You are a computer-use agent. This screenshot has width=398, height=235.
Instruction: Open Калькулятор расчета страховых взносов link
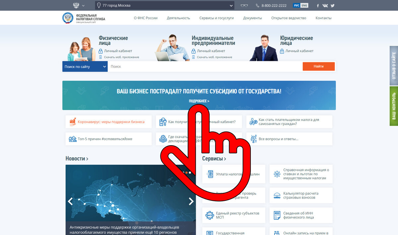301,196
